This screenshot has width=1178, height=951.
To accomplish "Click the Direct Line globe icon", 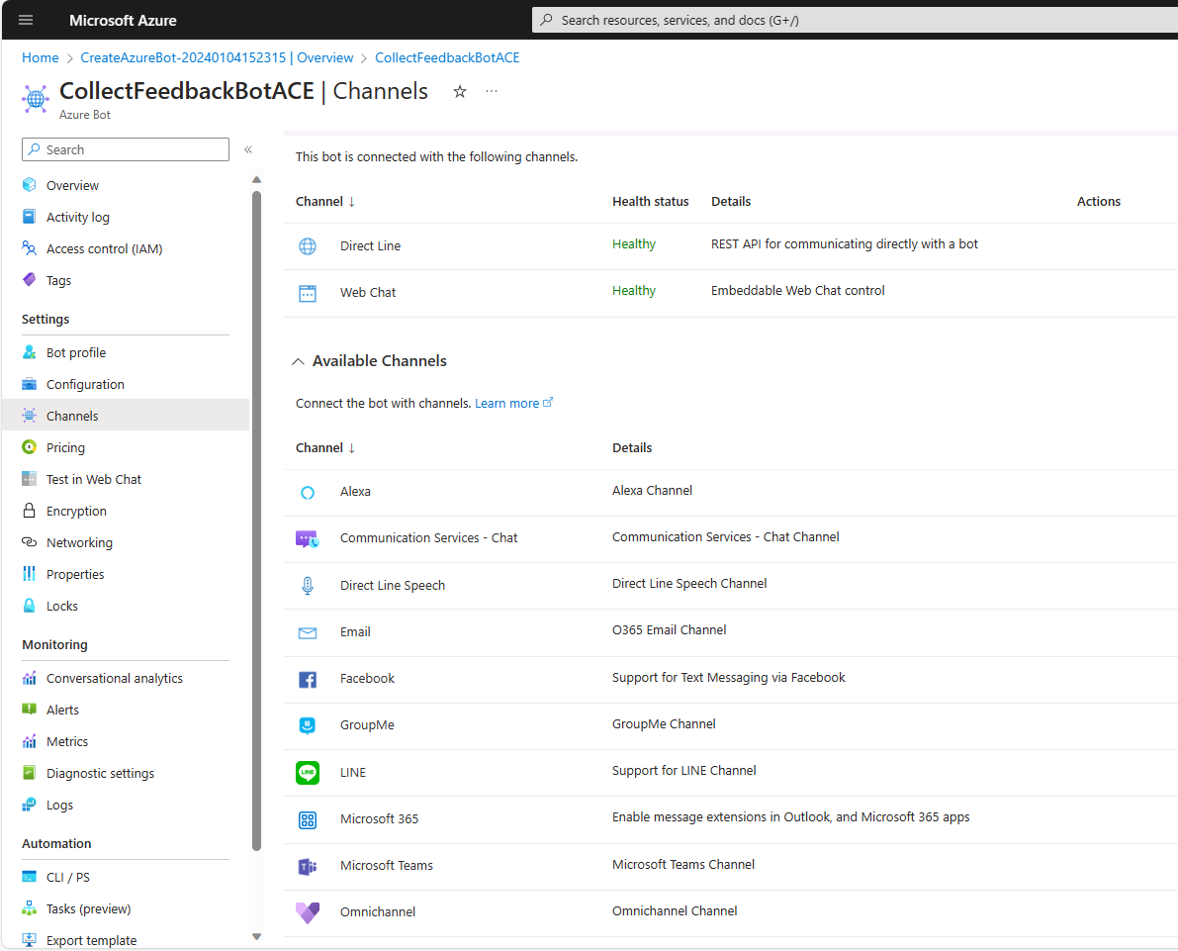I will pyautogui.click(x=308, y=245).
